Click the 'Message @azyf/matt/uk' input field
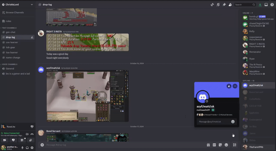276x151 pixels. [x=214, y=122]
